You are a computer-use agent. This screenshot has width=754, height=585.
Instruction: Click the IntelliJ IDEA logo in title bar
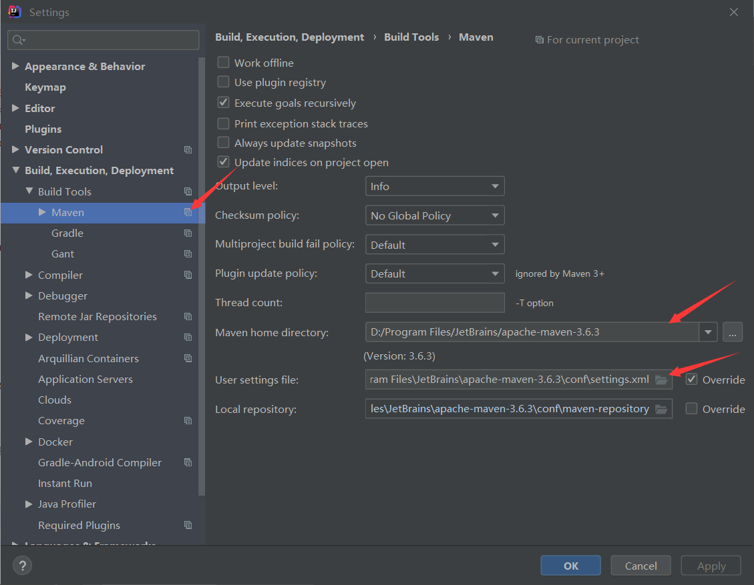coord(15,11)
